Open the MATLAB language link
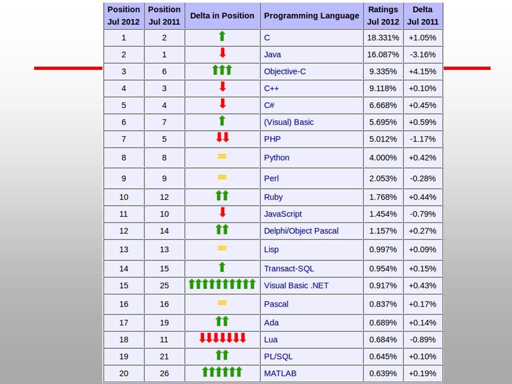The height and width of the screenshot is (384, 512). click(x=280, y=373)
